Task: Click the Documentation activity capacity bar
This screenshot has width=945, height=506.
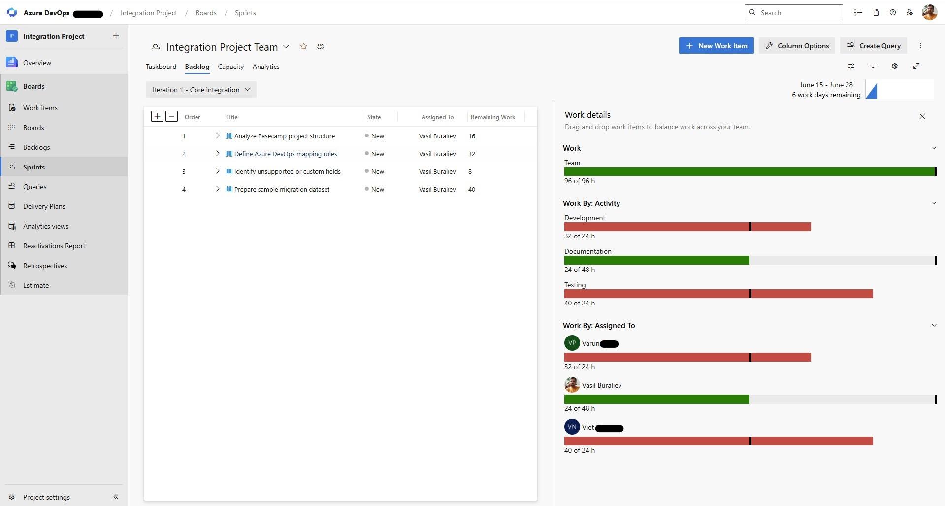Action: (x=750, y=260)
